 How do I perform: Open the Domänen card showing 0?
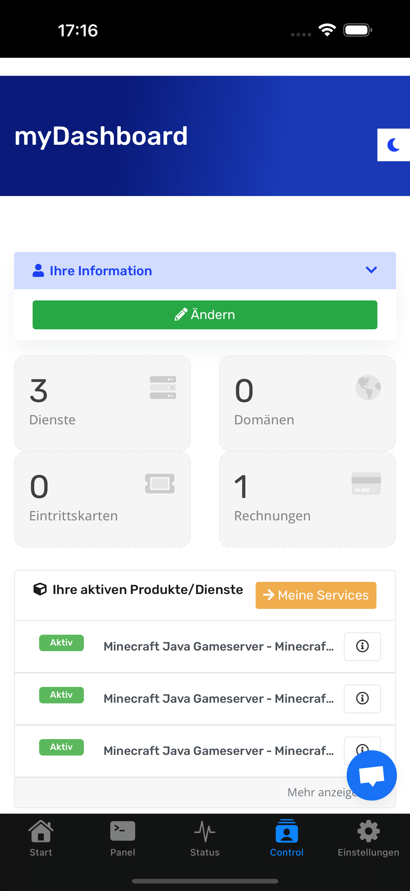click(x=307, y=403)
